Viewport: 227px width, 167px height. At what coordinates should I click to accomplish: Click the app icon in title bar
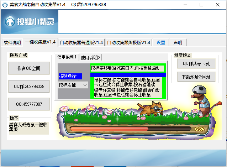pyautogui.click(x=5, y=5)
